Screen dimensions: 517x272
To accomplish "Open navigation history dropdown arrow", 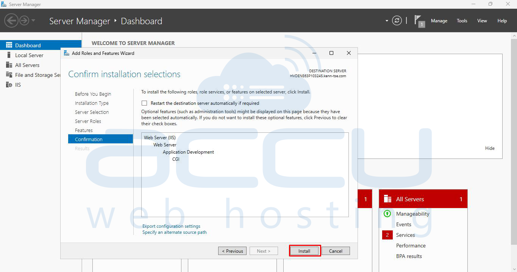I will click(x=33, y=20).
